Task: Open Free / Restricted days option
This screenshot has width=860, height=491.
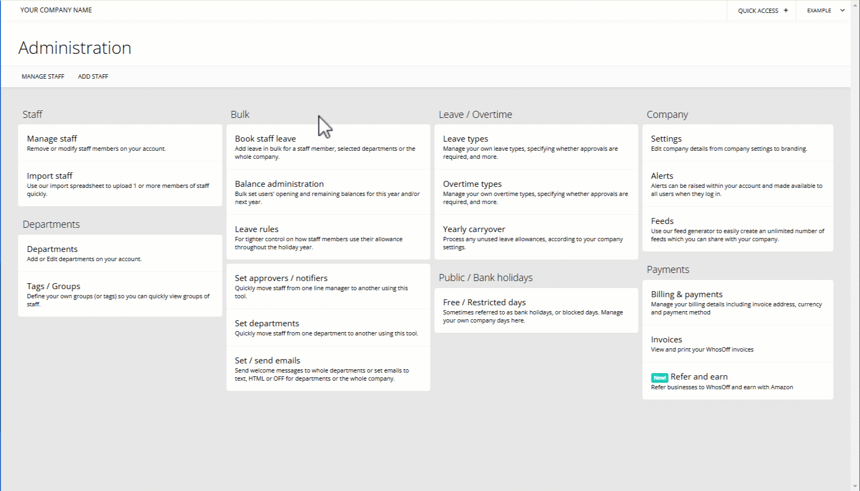Action: (x=536, y=310)
